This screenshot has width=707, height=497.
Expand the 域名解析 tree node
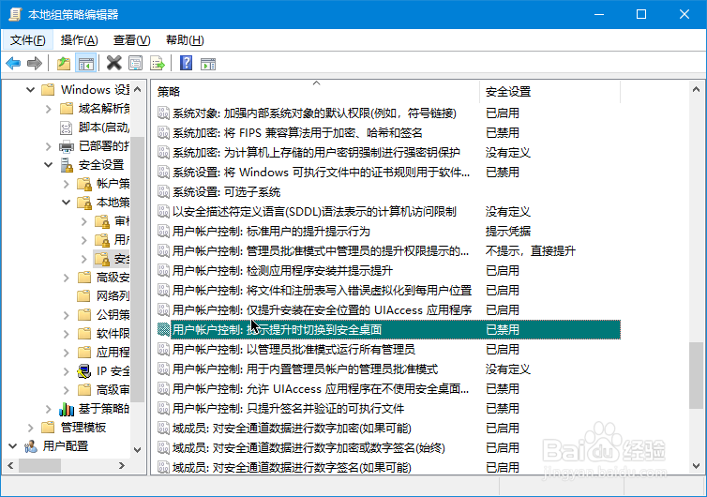pos(48,109)
